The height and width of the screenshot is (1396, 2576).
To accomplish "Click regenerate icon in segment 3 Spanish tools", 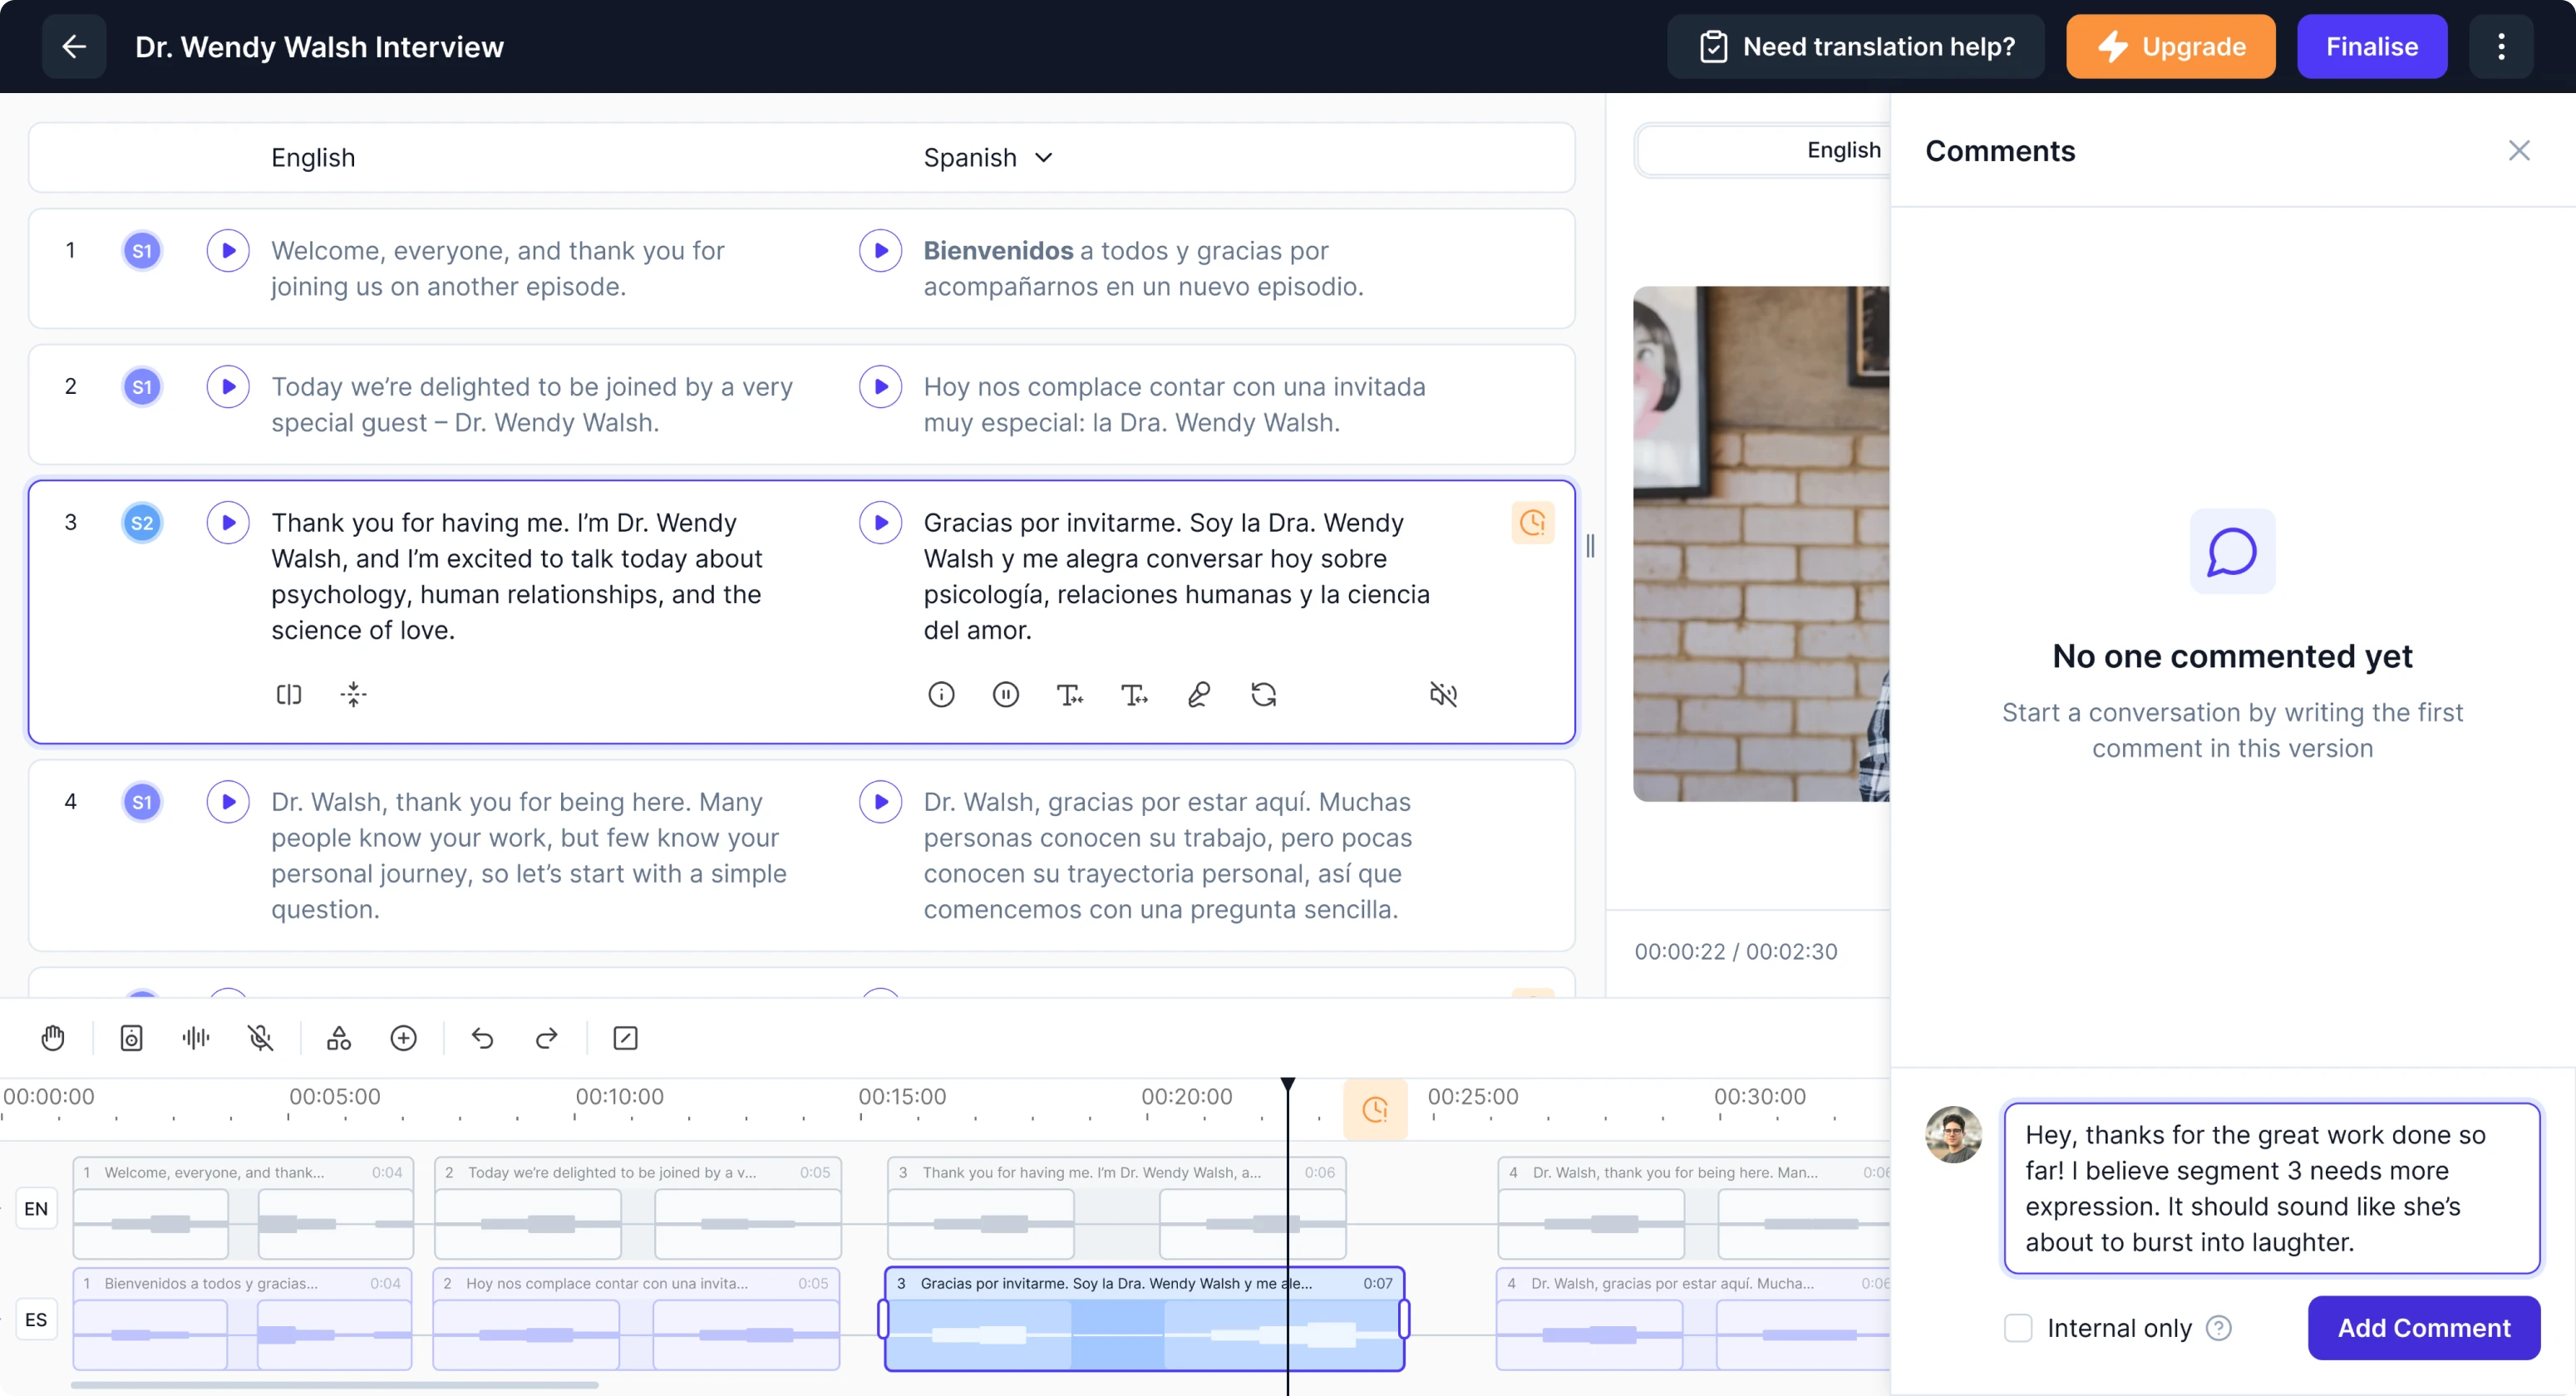I will click(x=1263, y=694).
